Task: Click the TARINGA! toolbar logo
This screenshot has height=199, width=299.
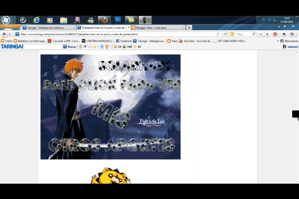Action: (x=12, y=46)
